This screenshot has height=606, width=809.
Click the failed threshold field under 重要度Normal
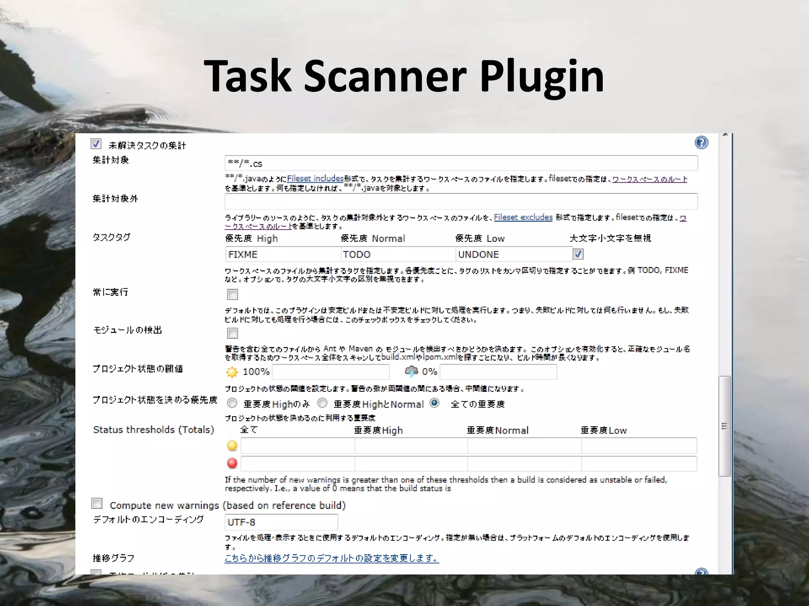[525, 464]
